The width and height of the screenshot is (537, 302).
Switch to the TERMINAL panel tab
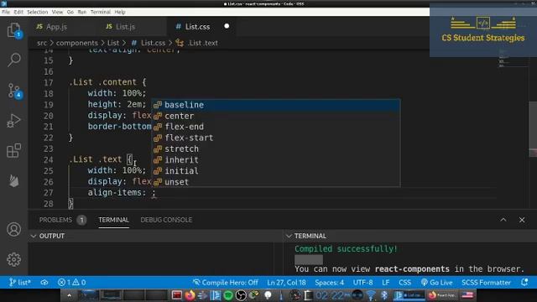pyautogui.click(x=114, y=220)
